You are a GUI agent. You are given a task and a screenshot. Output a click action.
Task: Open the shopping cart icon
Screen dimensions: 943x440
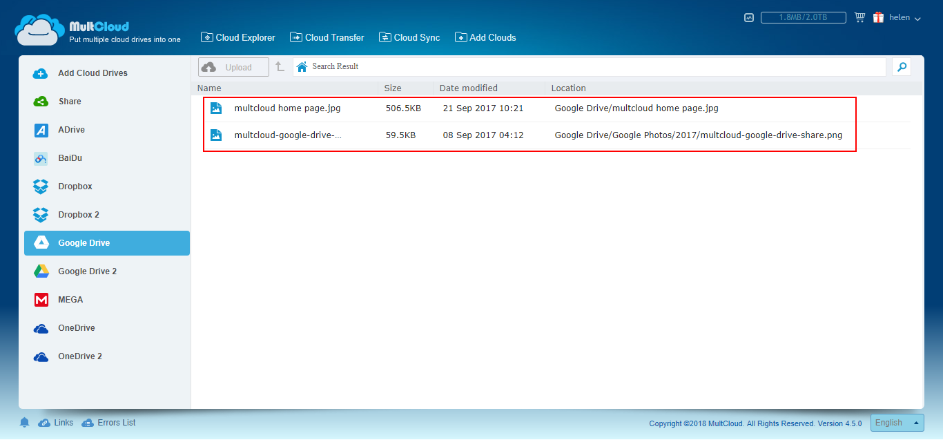point(859,17)
